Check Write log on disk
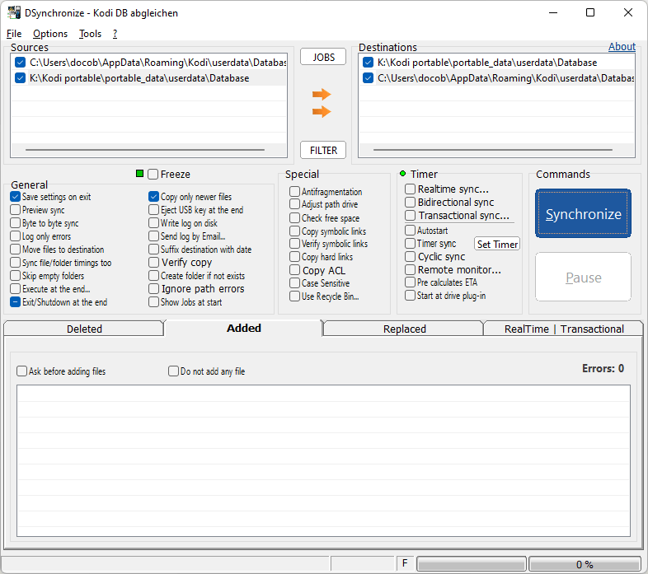648x574 pixels. tap(153, 223)
